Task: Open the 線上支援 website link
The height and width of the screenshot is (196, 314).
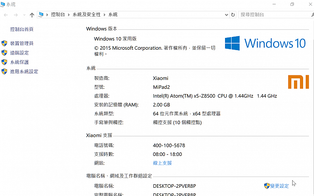Action: point(162,163)
